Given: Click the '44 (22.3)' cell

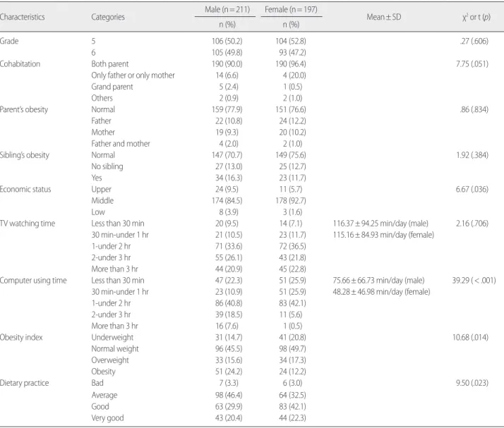Looking at the screenshot, I should point(292,417).
